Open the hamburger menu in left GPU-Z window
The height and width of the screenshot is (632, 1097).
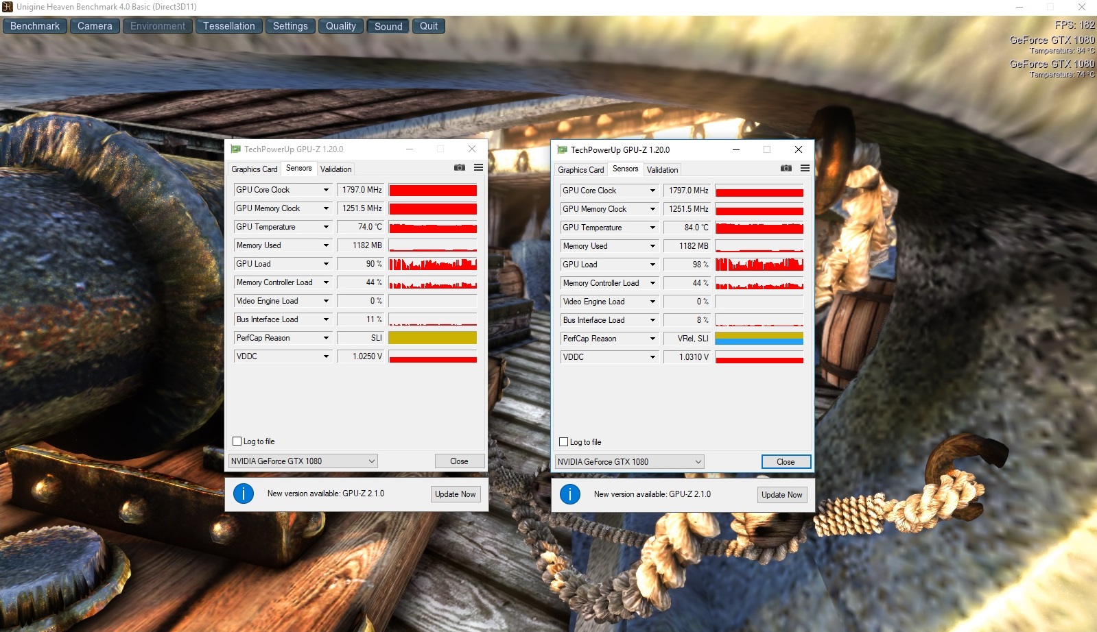click(478, 168)
